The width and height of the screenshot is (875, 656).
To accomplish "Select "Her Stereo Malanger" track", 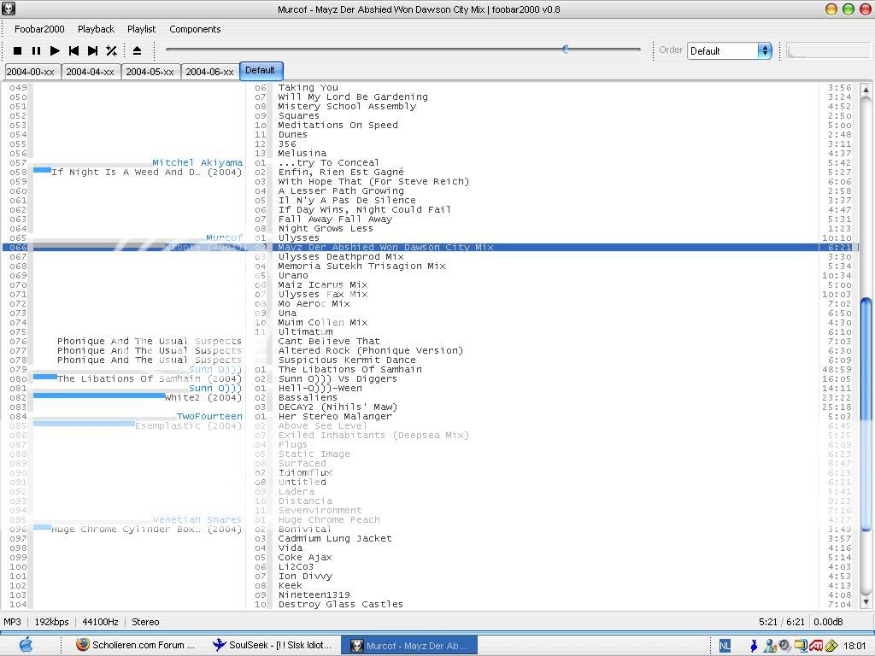I will (x=335, y=417).
